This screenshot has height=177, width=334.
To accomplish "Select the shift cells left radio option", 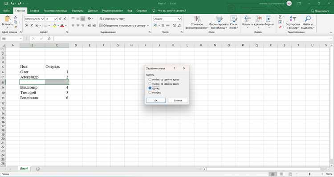I will [x=150, y=79].
